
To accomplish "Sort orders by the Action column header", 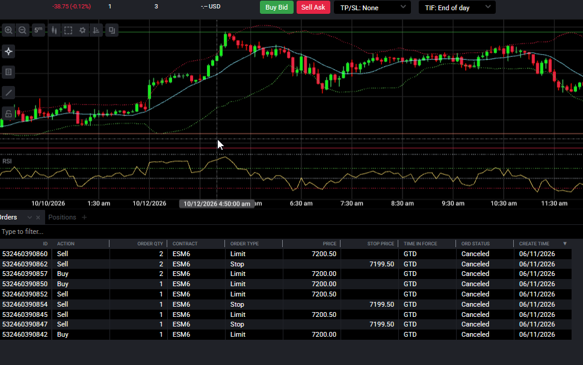I will click(66, 244).
